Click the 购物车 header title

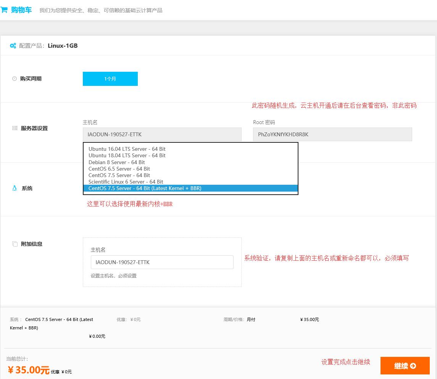click(x=21, y=10)
